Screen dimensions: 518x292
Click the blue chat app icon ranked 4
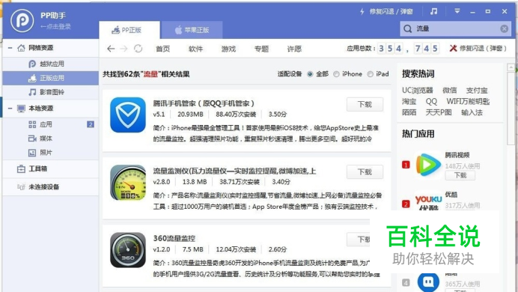pos(428,282)
